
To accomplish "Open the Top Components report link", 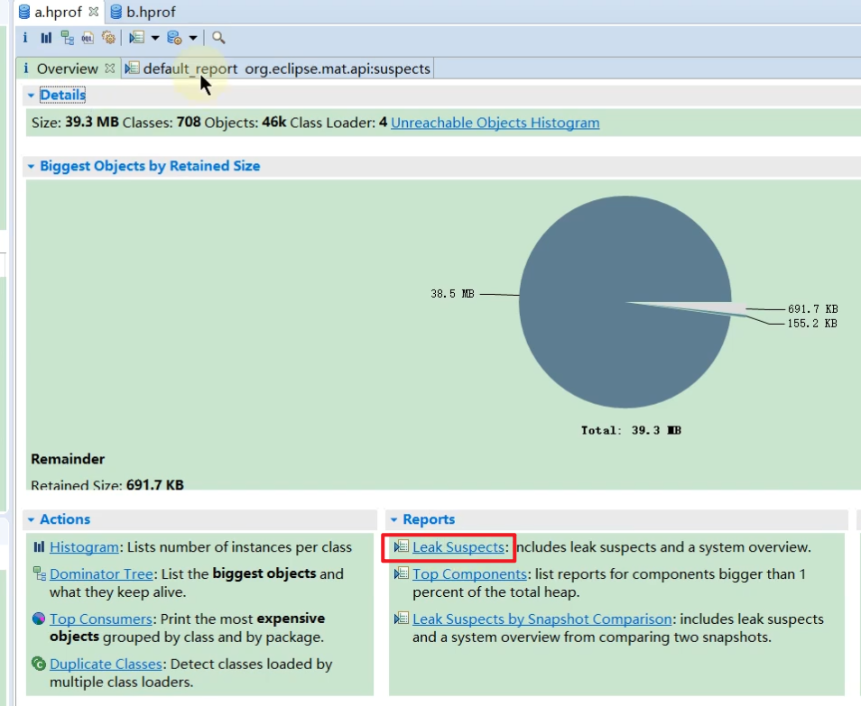I will 469,573.
